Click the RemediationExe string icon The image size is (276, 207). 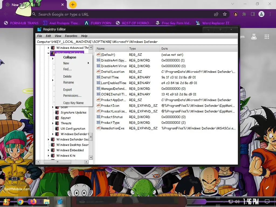[98, 128]
